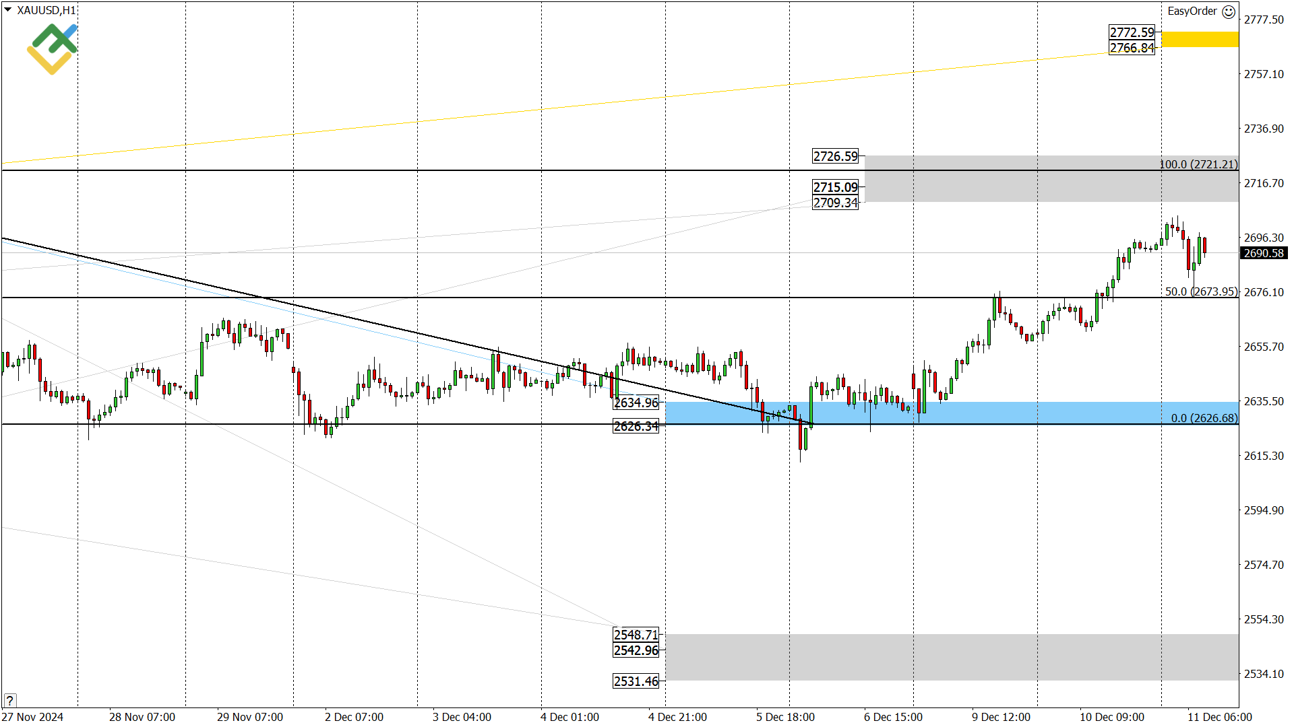1294x727 pixels.
Task: Select the XAUUSD,H1 chart title
Action: (46, 10)
